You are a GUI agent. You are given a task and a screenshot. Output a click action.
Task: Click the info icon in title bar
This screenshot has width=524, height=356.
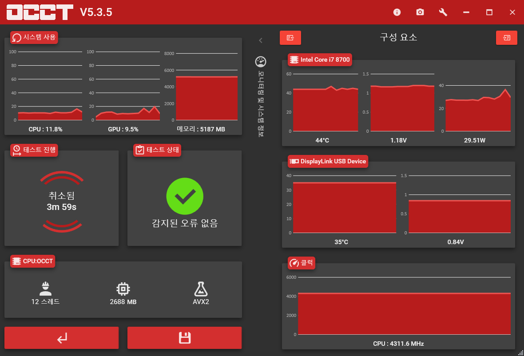click(397, 12)
